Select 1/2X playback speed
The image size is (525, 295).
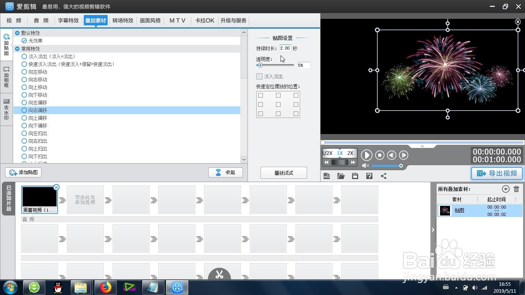point(327,153)
